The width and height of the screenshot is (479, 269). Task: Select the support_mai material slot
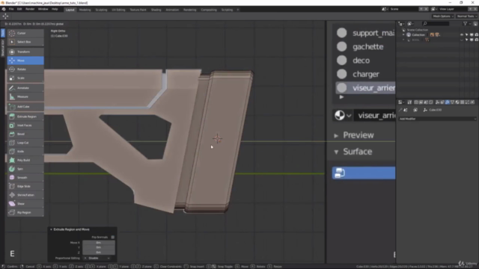pos(365,33)
